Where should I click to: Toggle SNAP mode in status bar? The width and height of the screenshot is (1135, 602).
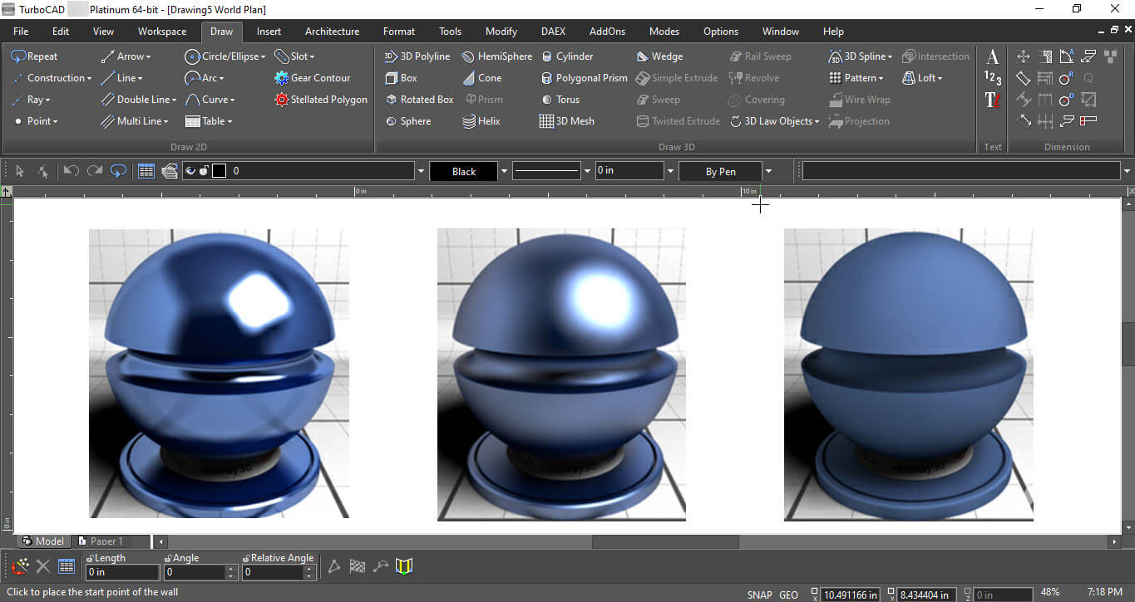(759, 595)
